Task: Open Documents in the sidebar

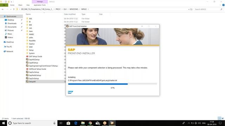Action: (12, 27)
